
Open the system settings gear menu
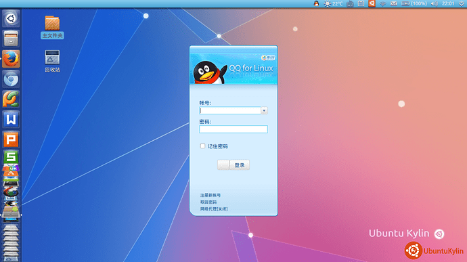[x=462, y=3]
